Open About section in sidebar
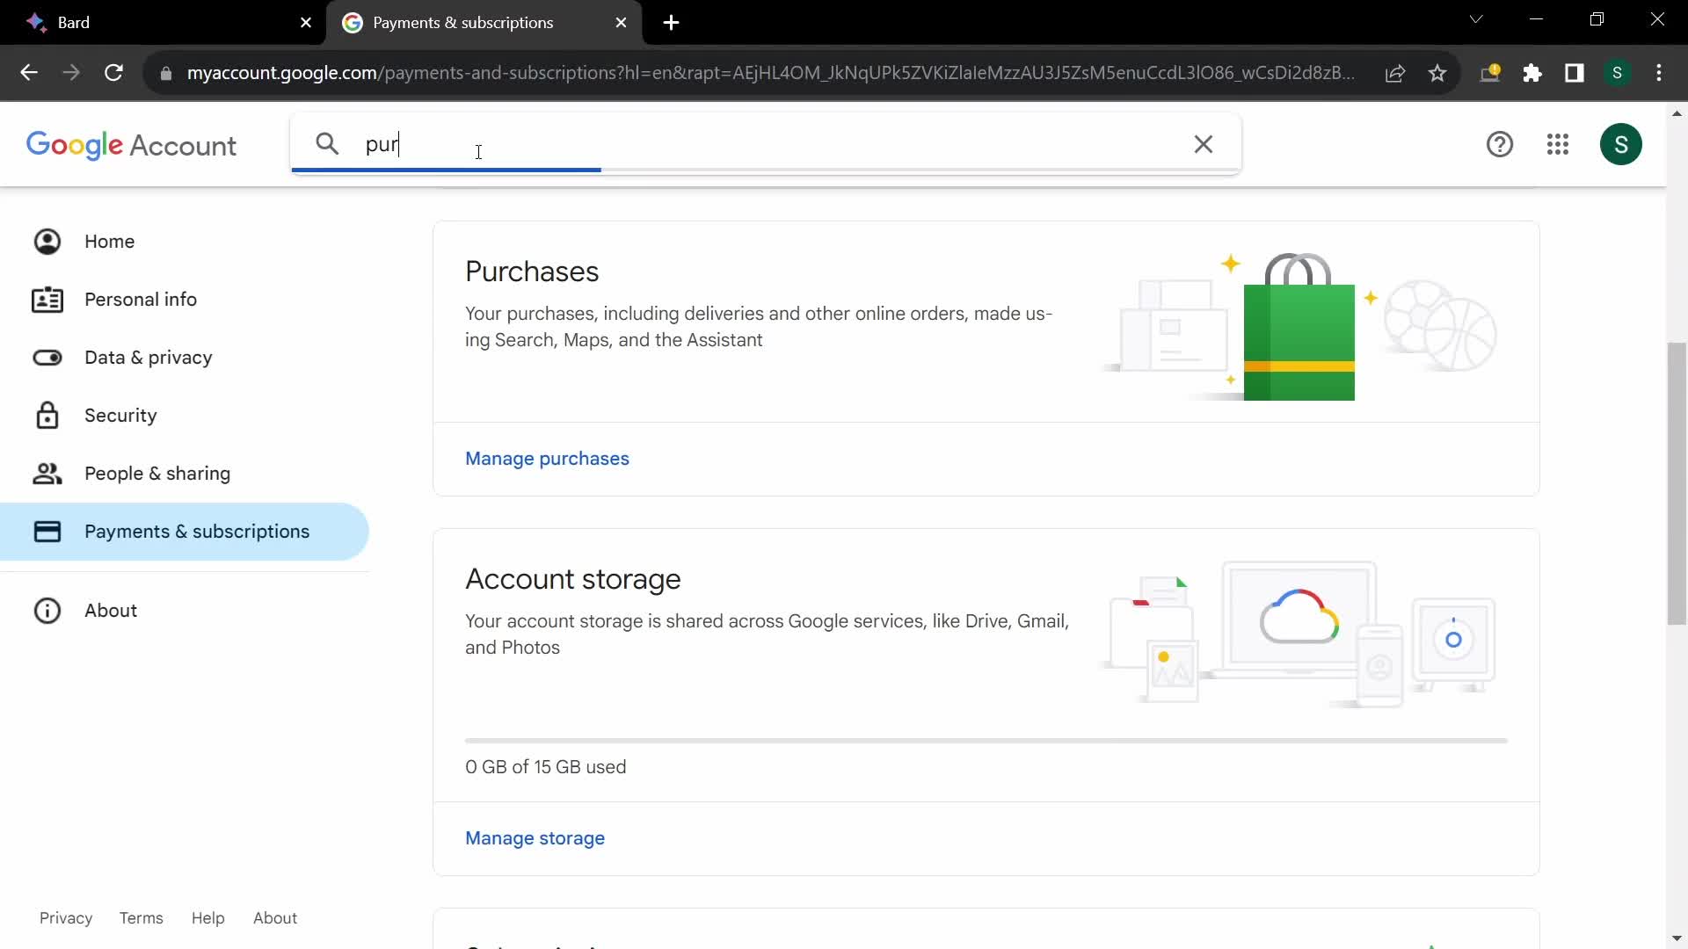 point(112,611)
